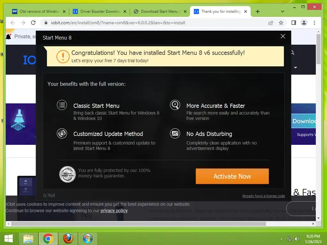Screen dimensions: 327x245
Task: Click the horizontal scrollbar right arrow
Action: [313, 224]
